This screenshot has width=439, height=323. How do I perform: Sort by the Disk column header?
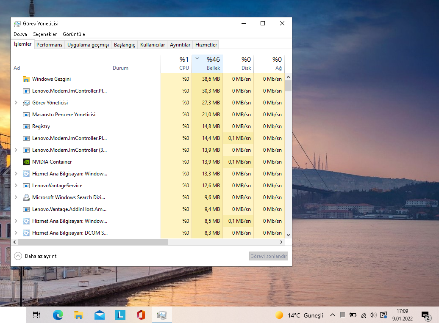click(238, 64)
